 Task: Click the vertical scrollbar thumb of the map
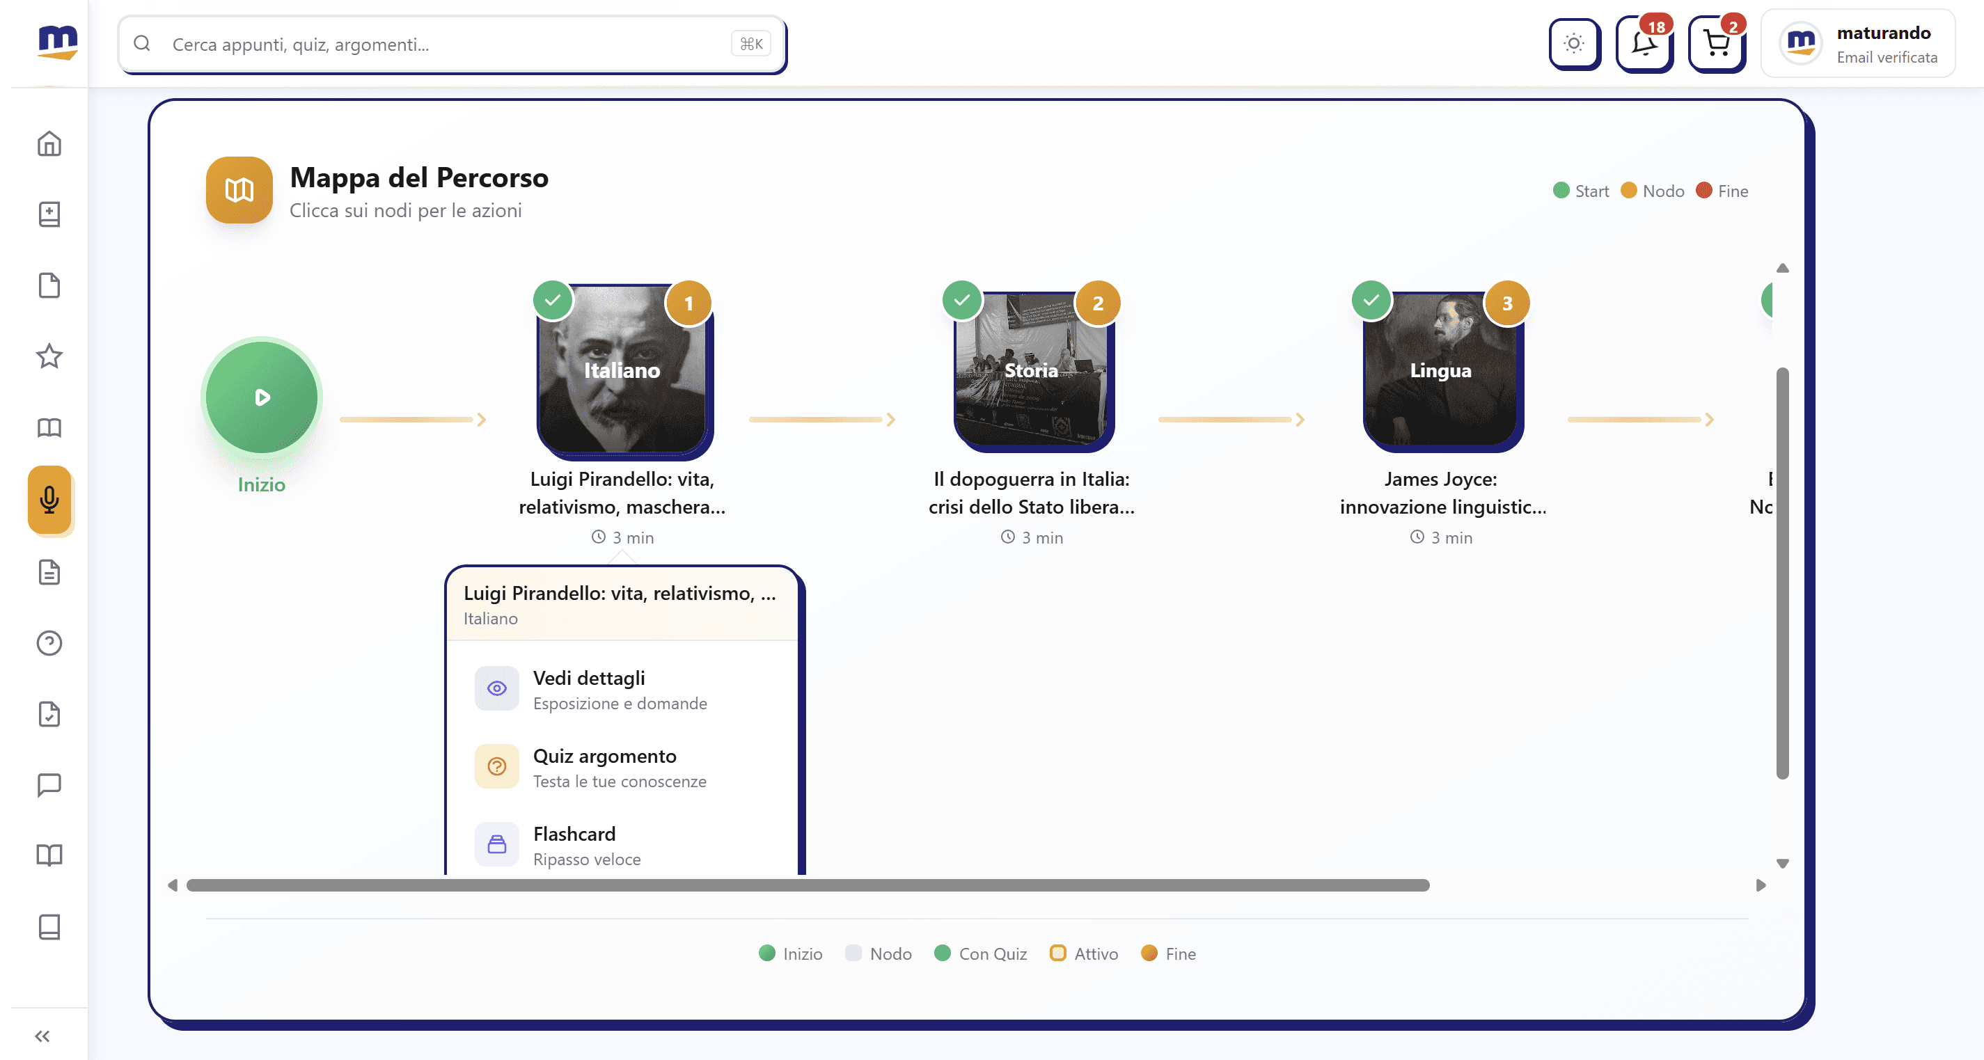(x=1782, y=573)
